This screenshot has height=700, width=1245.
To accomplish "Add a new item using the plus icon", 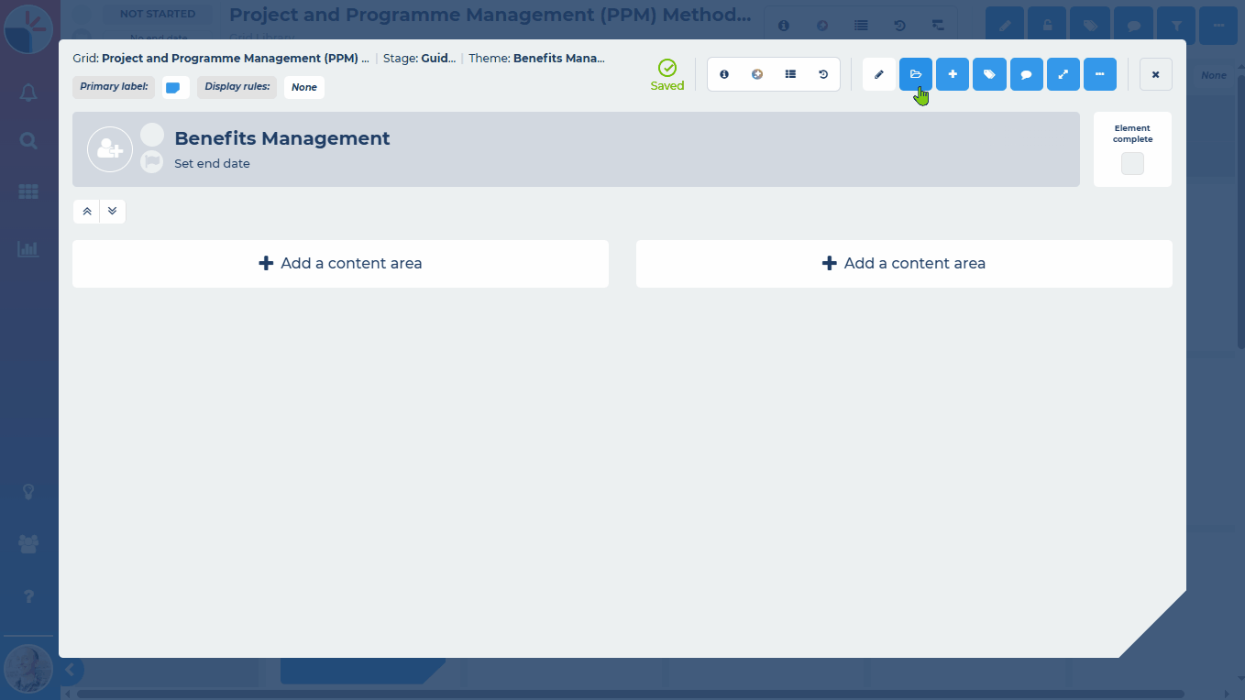I will point(953,74).
